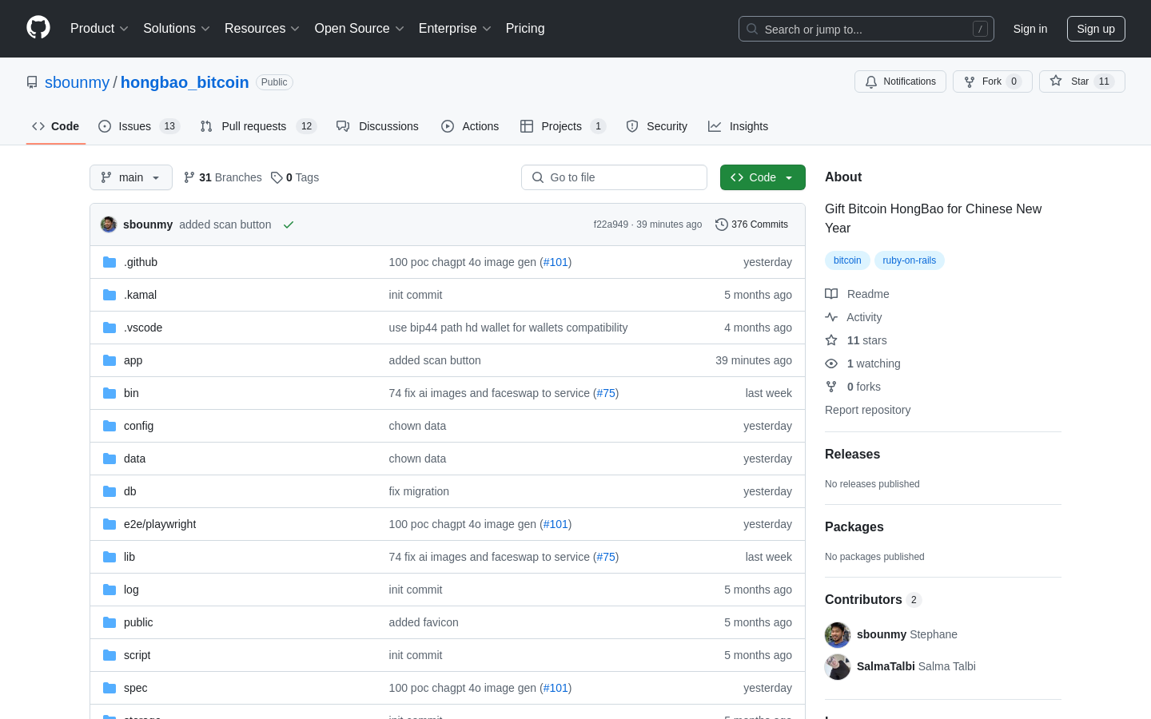
Task: Expand the Enterprise menu
Action: click(x=455, y=29)
